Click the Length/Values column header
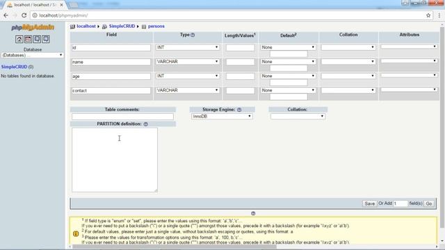 point(240,35)
